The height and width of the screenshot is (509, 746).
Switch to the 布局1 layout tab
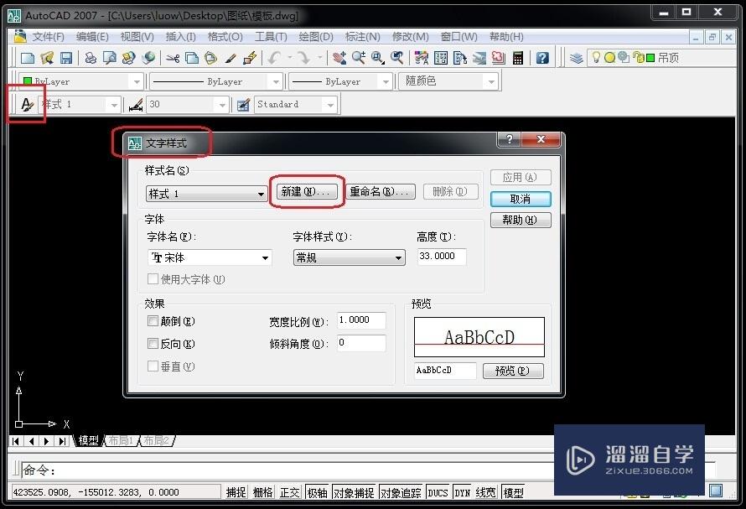pyautogui.click(x=120, y=440)
